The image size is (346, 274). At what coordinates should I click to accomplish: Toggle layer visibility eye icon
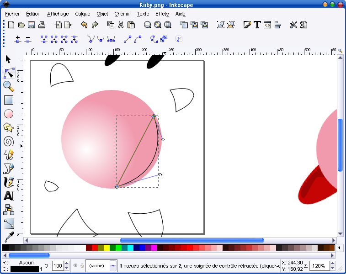point(75,265)
